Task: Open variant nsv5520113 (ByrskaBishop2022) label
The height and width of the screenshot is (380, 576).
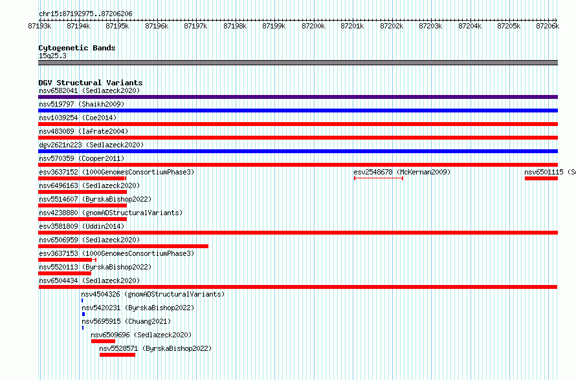Action: click(95, 267)
